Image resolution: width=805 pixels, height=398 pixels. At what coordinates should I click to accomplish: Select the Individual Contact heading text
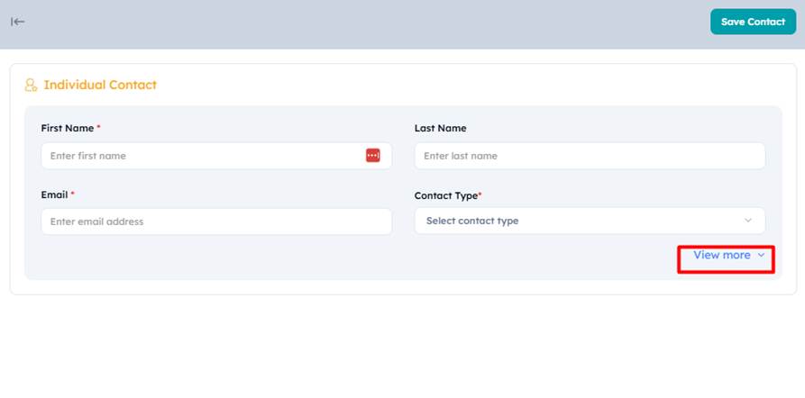click(x=100, y=86)
